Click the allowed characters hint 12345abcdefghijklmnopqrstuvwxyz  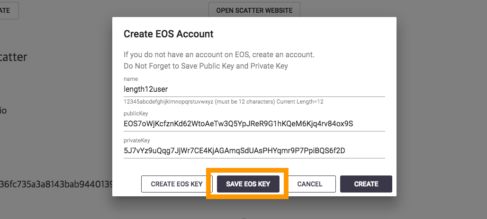168,102
